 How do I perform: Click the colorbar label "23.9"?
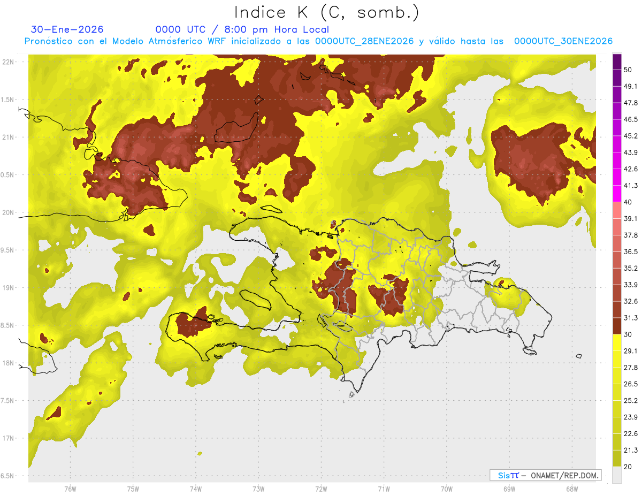631,417
